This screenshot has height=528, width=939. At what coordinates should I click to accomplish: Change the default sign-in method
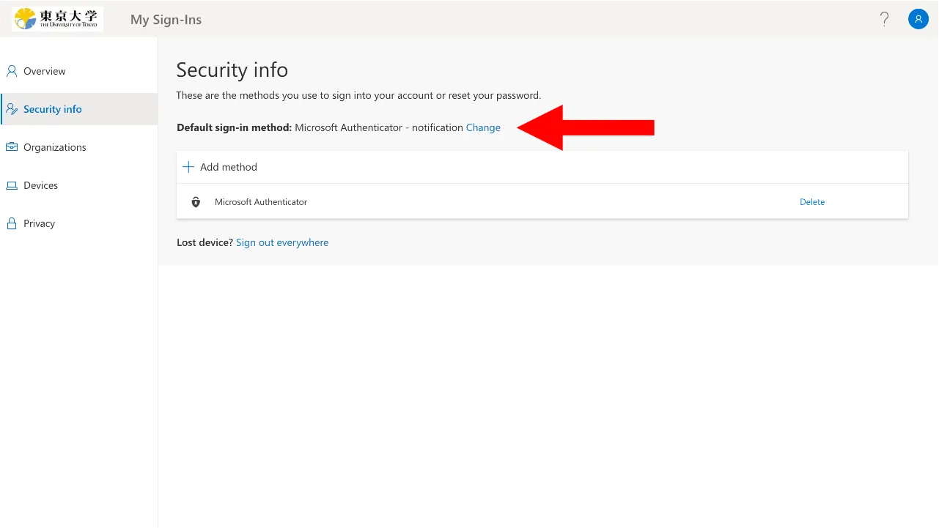tap(483, 127)
